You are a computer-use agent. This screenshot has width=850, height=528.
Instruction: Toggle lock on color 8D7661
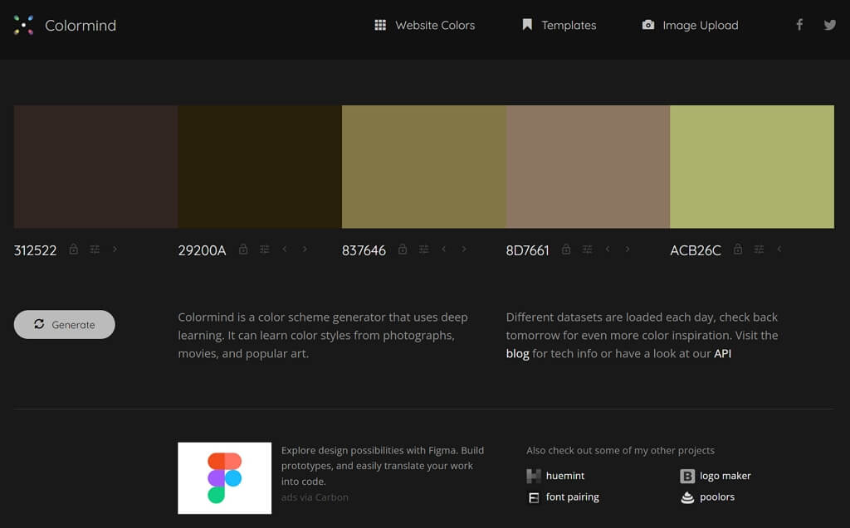point(566,249)
